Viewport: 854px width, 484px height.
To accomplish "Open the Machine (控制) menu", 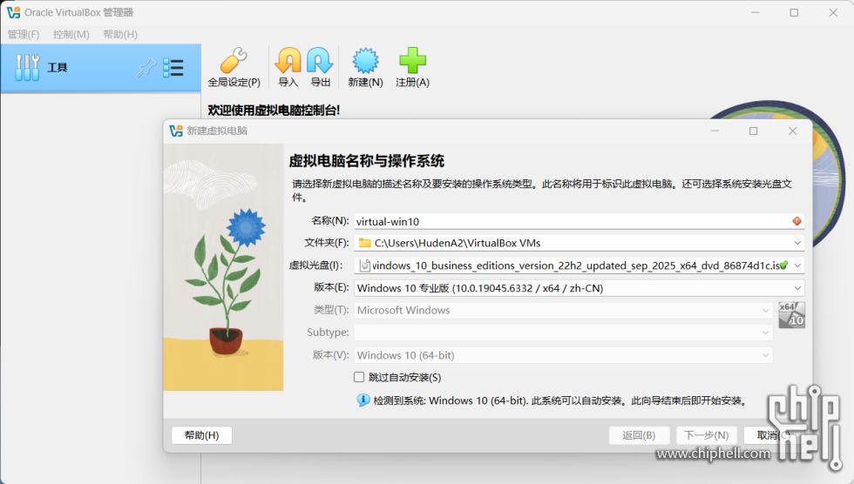I will pyautogui.click(x=71, y=34).
